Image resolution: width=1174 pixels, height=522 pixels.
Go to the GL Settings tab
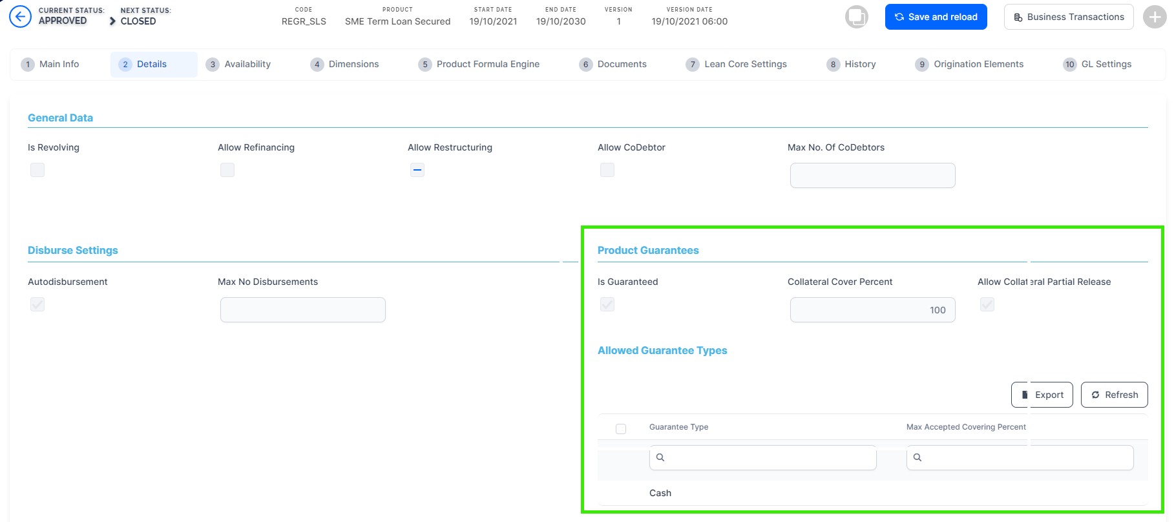point(1097,64)
